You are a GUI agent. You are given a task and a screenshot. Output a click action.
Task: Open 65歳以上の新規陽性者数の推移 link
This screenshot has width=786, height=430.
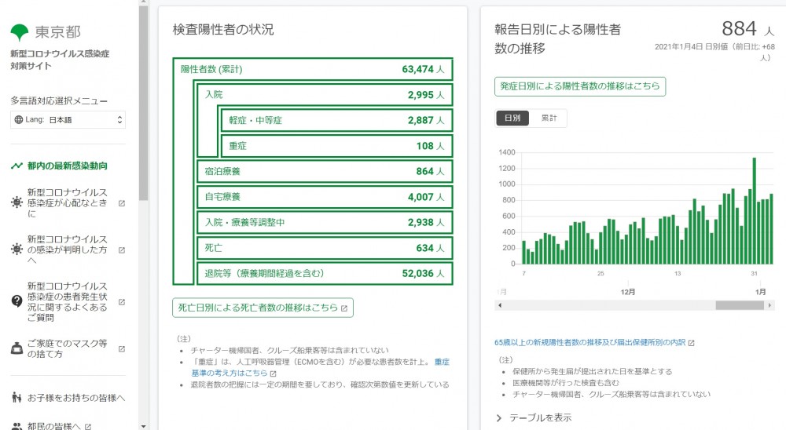pyautogui.click(x=589, y=343)
